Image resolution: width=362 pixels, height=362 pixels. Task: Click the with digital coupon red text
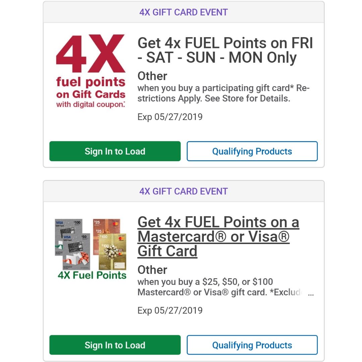tap(91, 104)
